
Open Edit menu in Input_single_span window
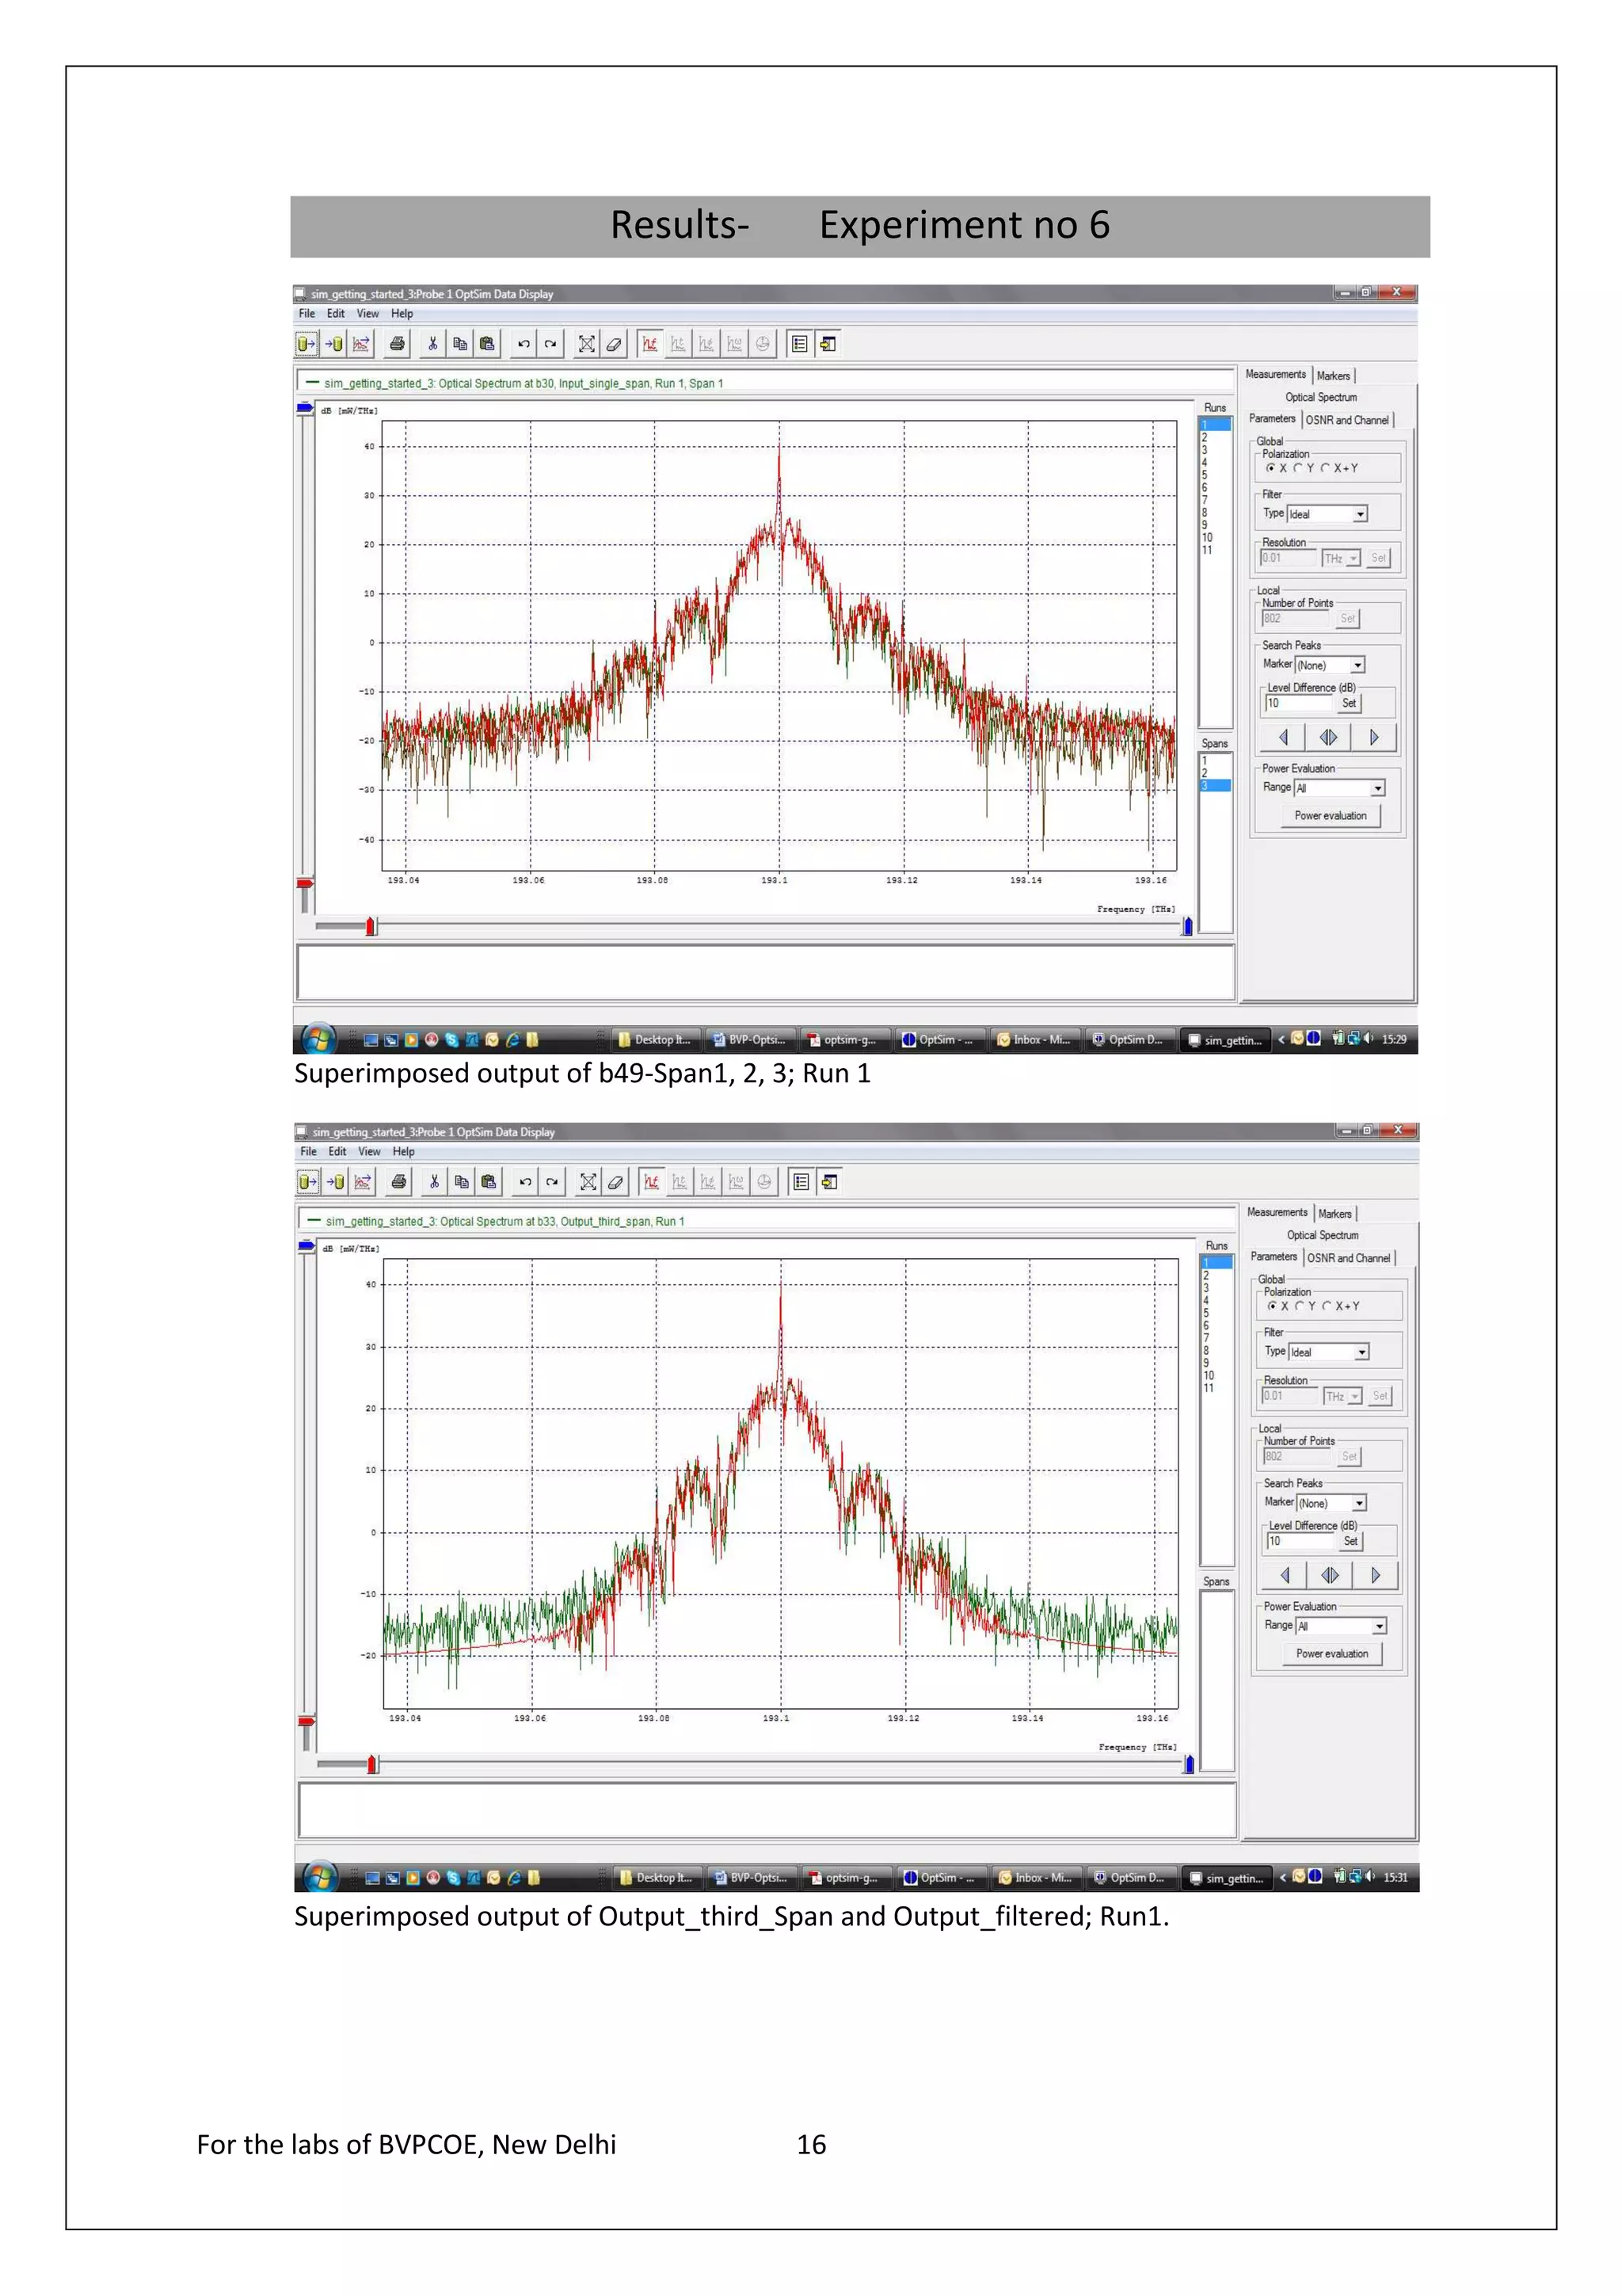click(x=336, y=314)
